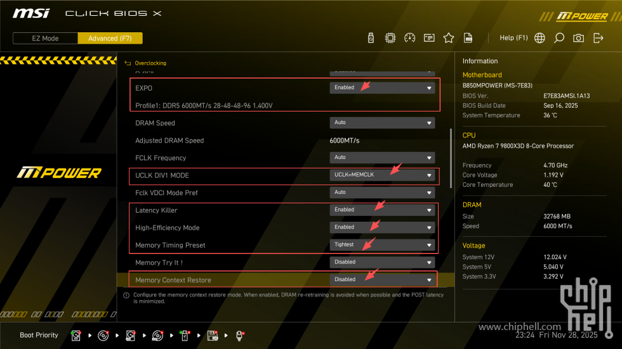Image resolution: width=622 pixels, height=349 pixels.
Task: Click the Help (F1) button
Action: tap(513, 38)
